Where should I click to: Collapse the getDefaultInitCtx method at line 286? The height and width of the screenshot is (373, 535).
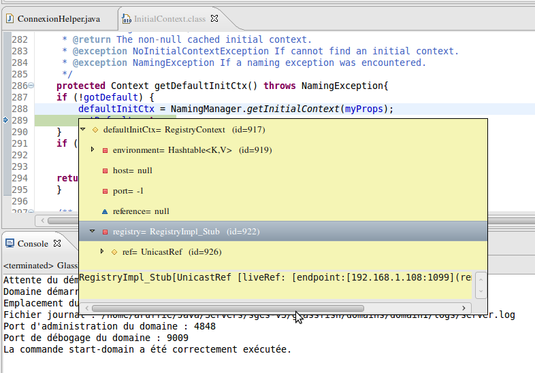pos(39,86)
